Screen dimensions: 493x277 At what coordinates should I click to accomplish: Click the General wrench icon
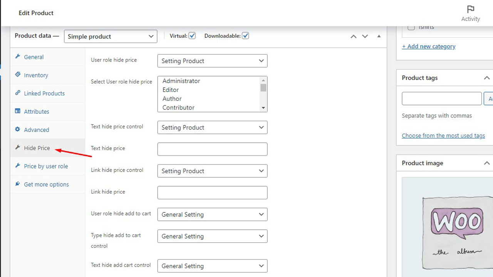coord(17,57)
